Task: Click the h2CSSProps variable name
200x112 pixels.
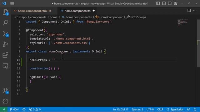Action: pyautogui.click(x=38, y=60)
